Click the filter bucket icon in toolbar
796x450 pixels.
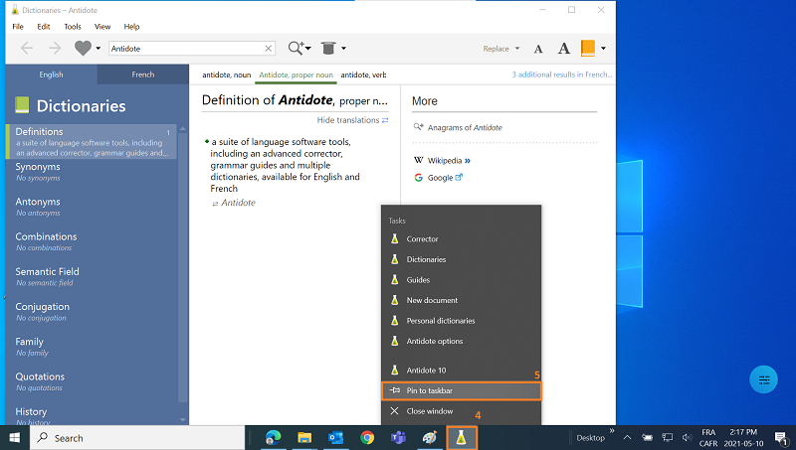point(327,48)
